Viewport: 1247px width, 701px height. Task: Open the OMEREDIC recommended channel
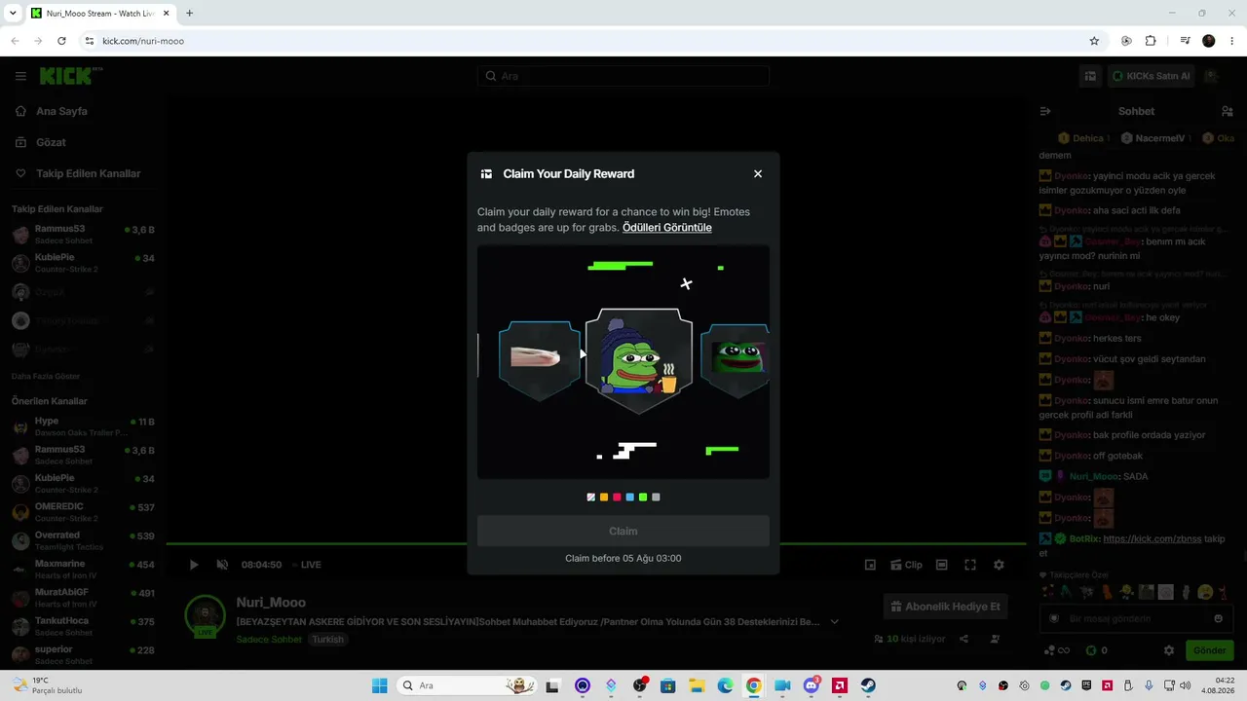pos(83,512)
